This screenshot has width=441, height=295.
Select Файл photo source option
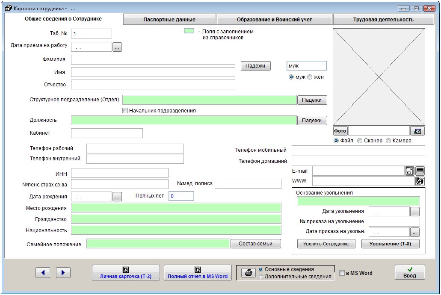tap(336, 141)
